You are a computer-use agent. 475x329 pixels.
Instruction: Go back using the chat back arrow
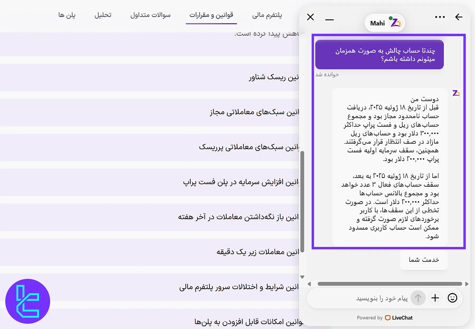coord(459,17)
